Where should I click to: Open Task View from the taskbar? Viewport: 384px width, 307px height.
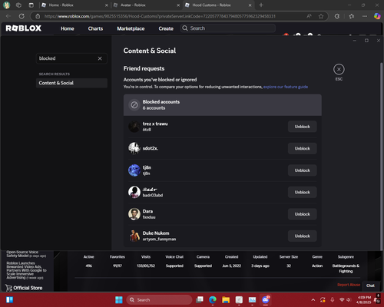click(200, 300)
